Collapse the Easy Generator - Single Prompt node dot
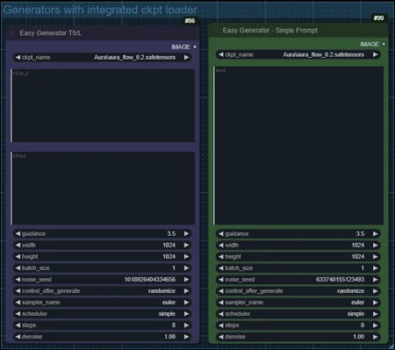Viewport: 395px width, 350px height. point(216,31)
